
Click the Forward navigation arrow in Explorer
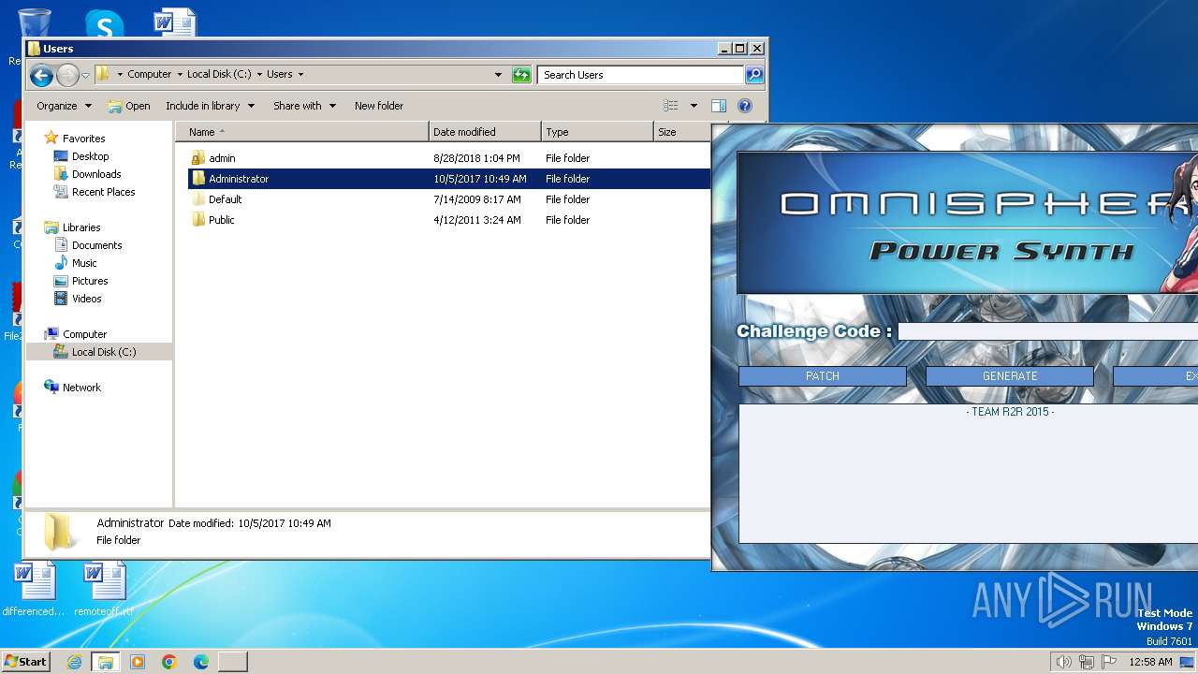(x=67, y=75)
